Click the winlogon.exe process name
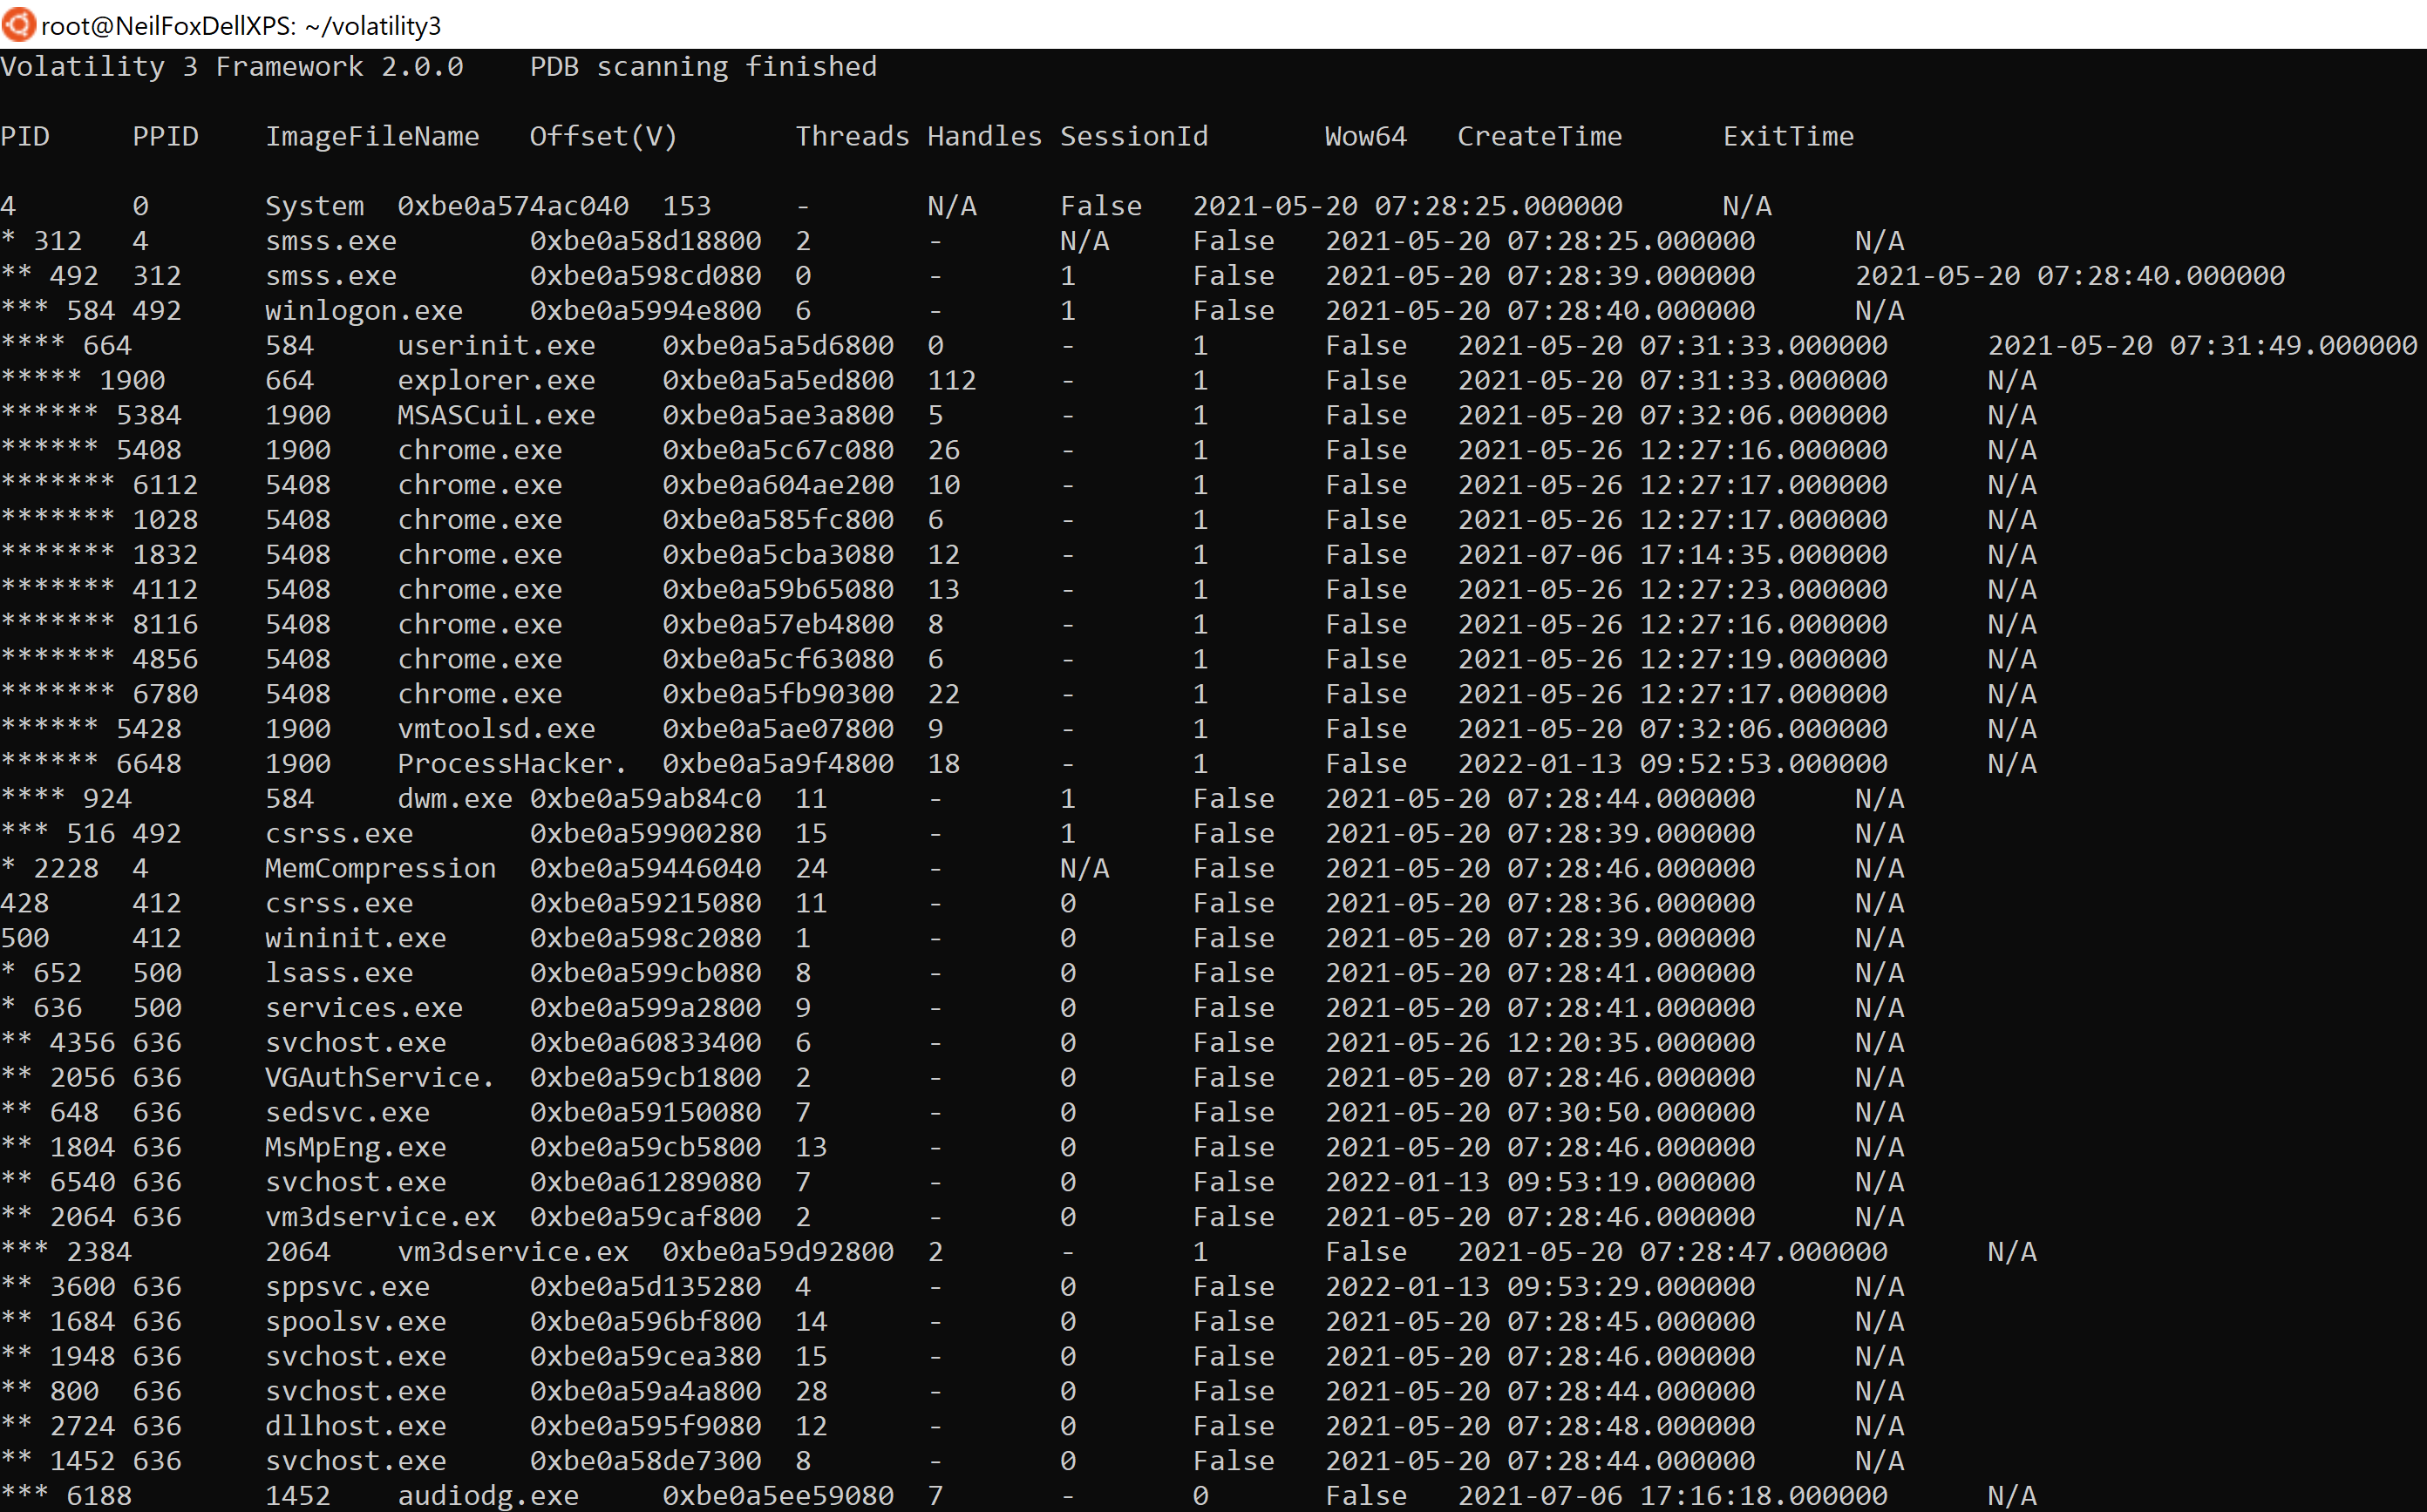 (x=364, y=310)
